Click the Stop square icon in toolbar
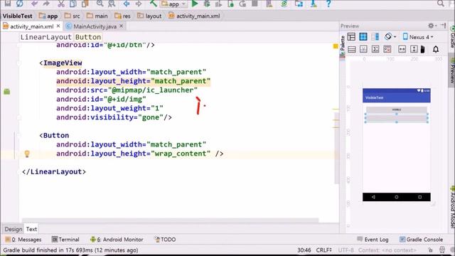 click(x=255, y=4)
